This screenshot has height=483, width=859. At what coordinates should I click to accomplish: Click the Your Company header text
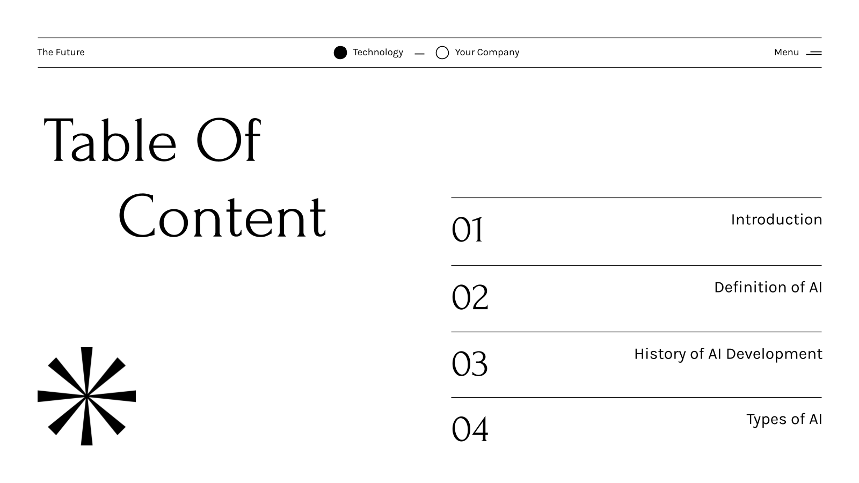click(487, 52)
